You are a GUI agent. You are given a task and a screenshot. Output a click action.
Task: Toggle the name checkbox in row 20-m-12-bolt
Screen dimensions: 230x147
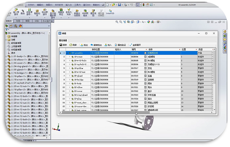pyautogui.click(x=145, y=60)
